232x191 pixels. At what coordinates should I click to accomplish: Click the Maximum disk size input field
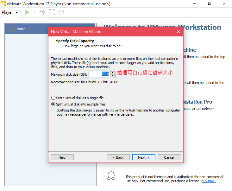click(99, 74)
